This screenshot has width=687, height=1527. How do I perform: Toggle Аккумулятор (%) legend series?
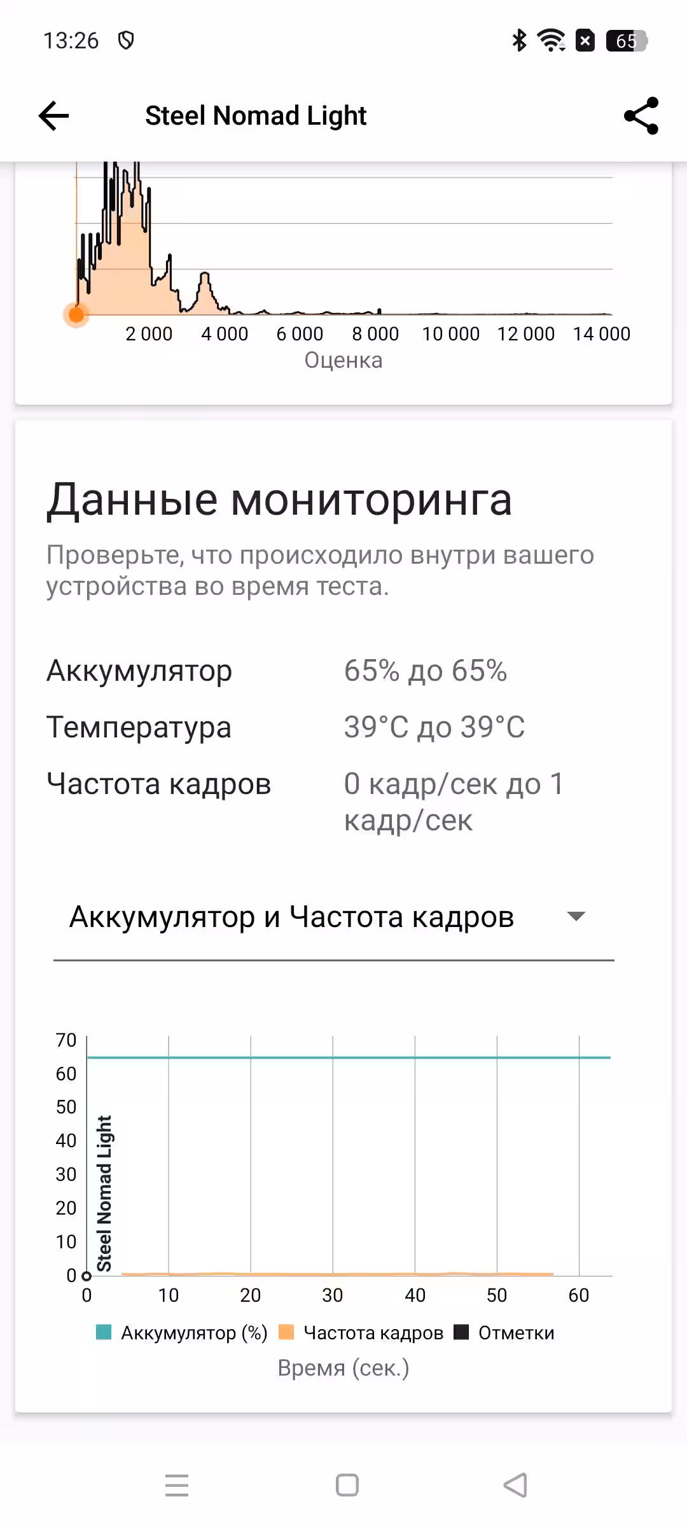tap(181, 1333)
